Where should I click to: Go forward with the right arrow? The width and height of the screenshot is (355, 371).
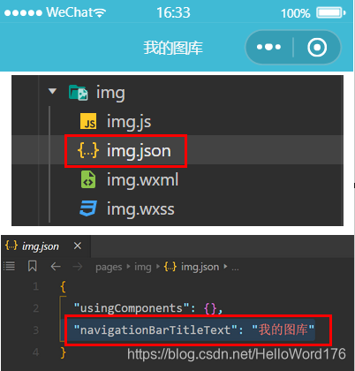[78, 267]
